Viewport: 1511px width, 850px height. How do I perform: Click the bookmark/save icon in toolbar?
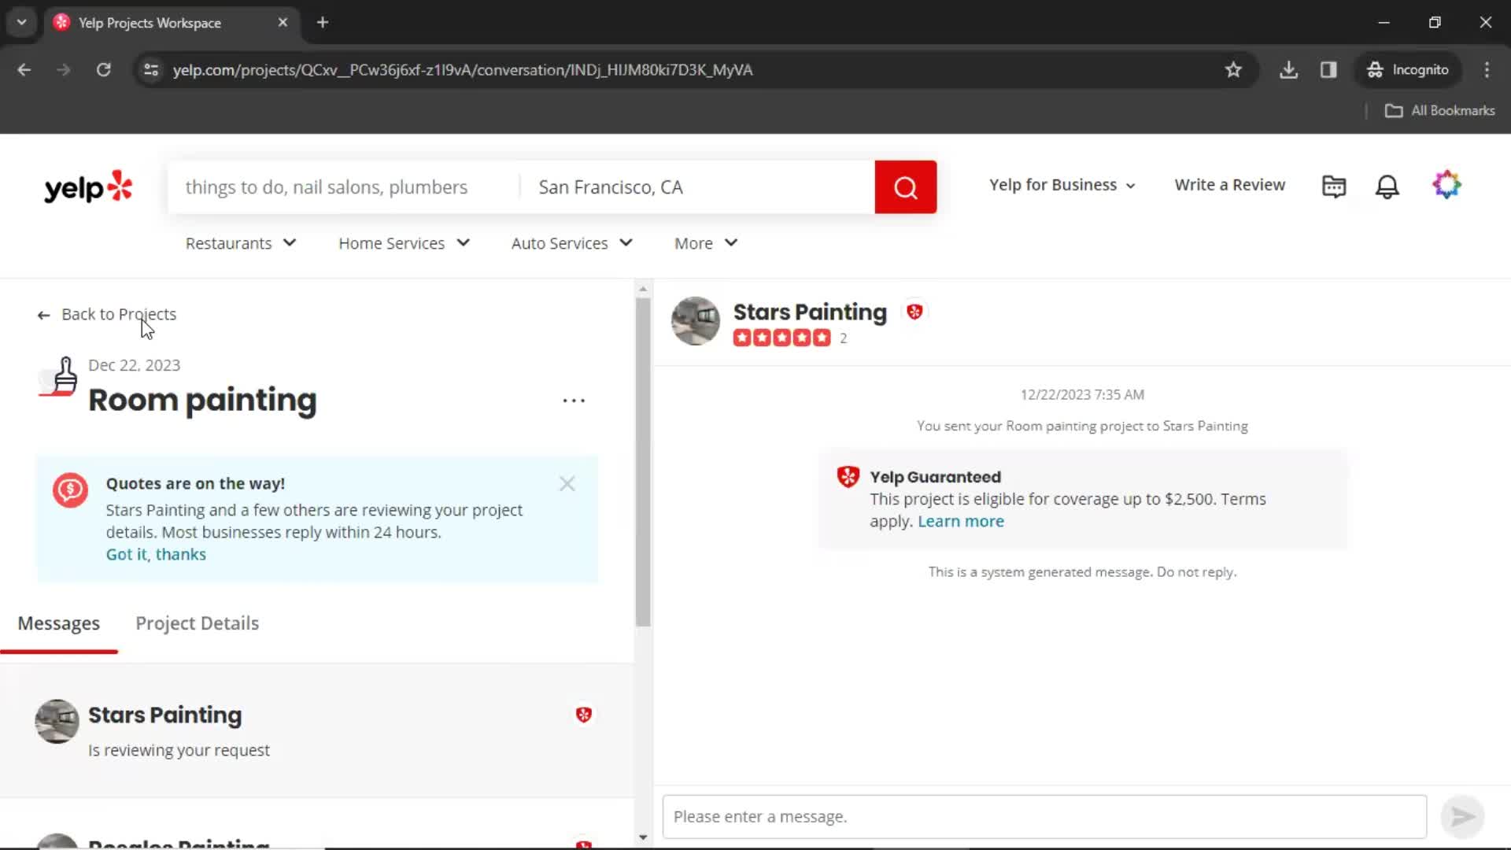pyautogui.click(x=1234, y=69)
